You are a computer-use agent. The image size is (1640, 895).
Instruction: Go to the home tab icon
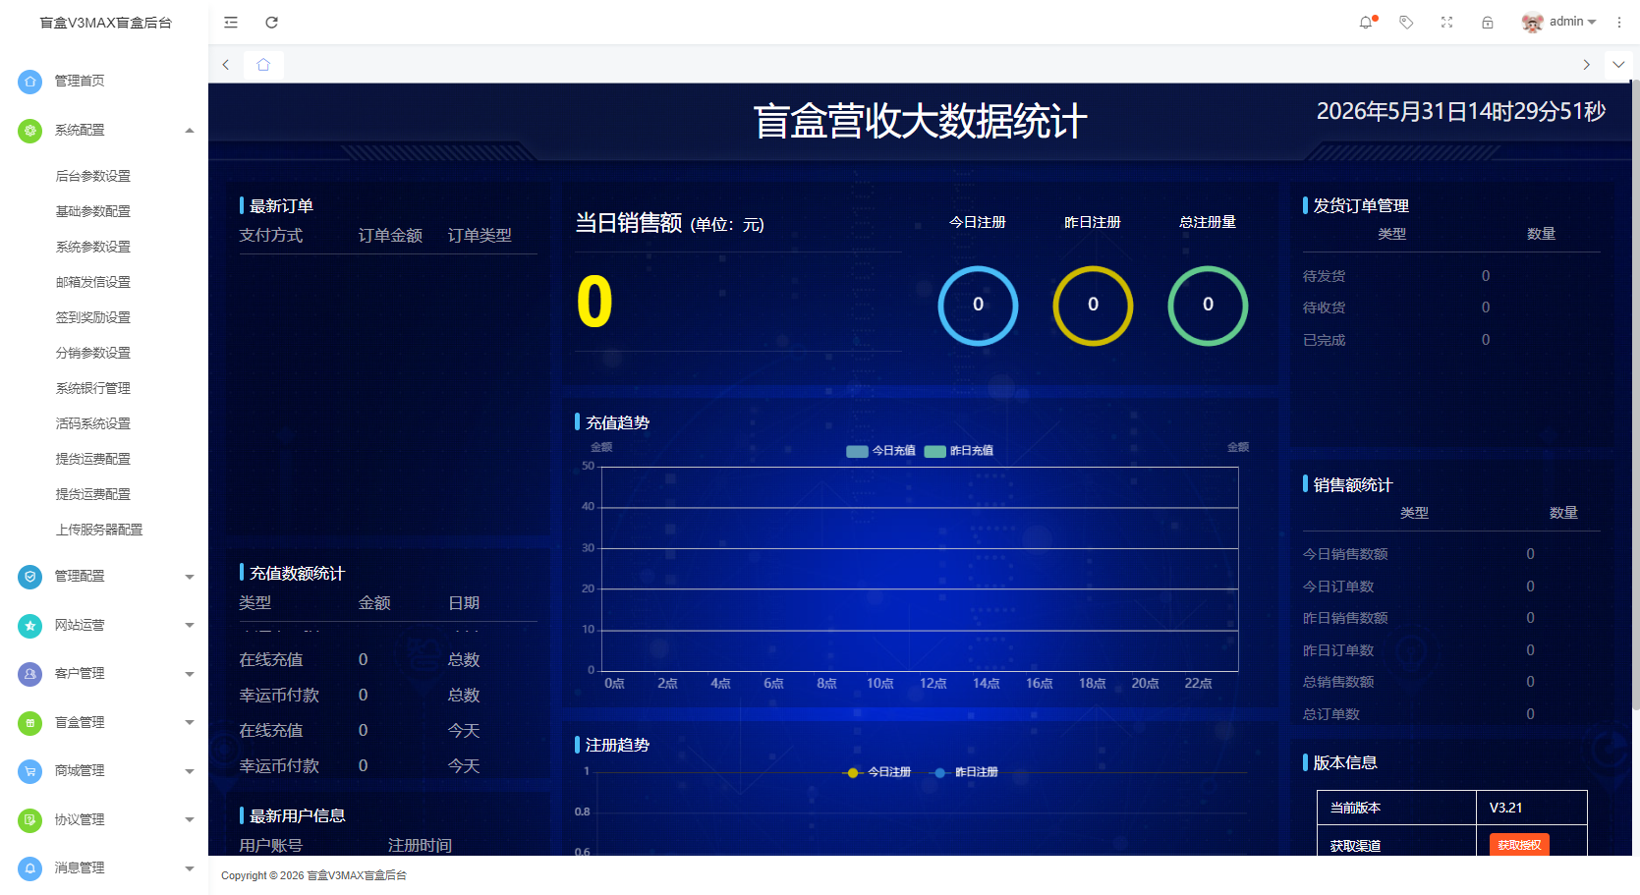(263, 65)
